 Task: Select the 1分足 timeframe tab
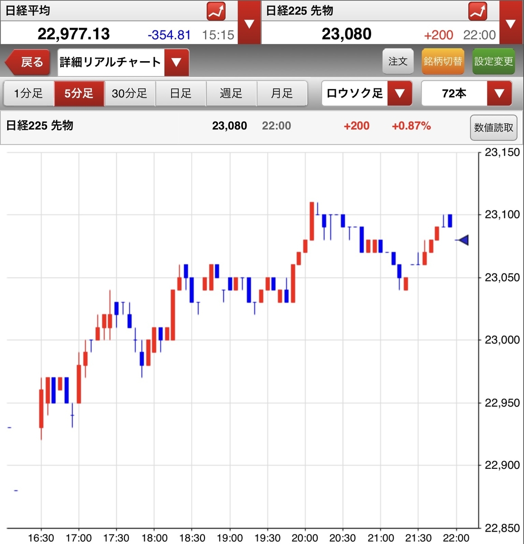coord(29,94)
